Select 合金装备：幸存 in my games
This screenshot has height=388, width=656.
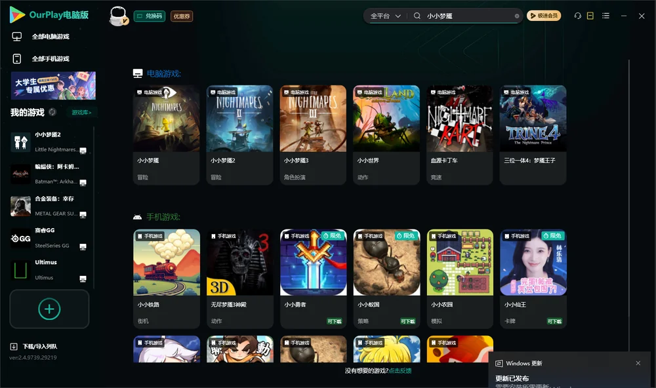(49, 206)
